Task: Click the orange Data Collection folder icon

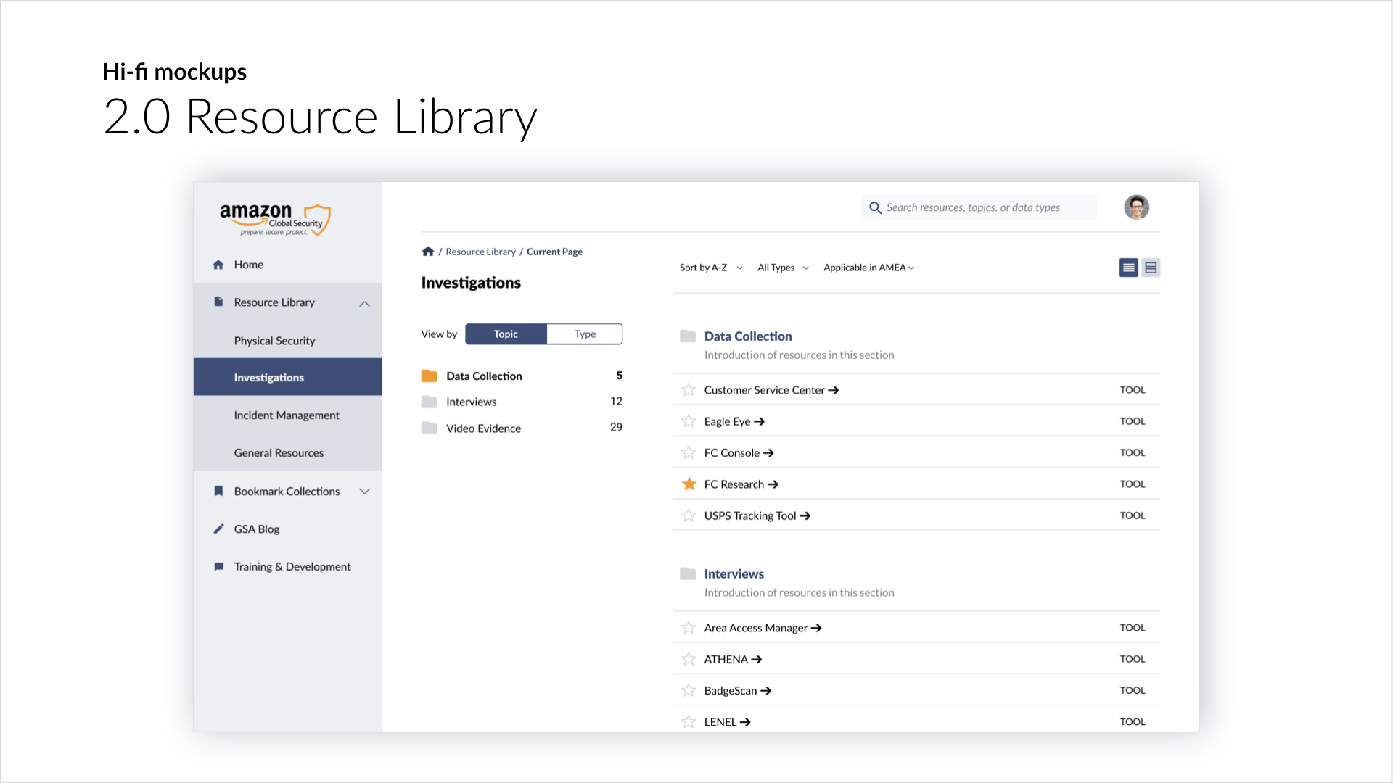Action: pos(430,376)
